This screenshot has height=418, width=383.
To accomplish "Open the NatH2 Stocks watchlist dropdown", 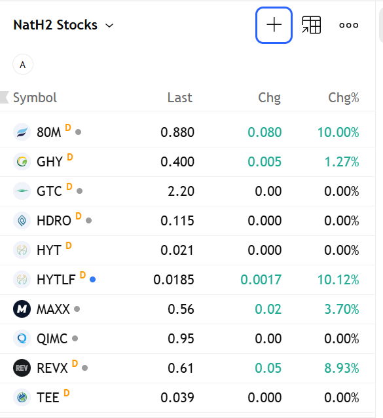I will point(64,25).
